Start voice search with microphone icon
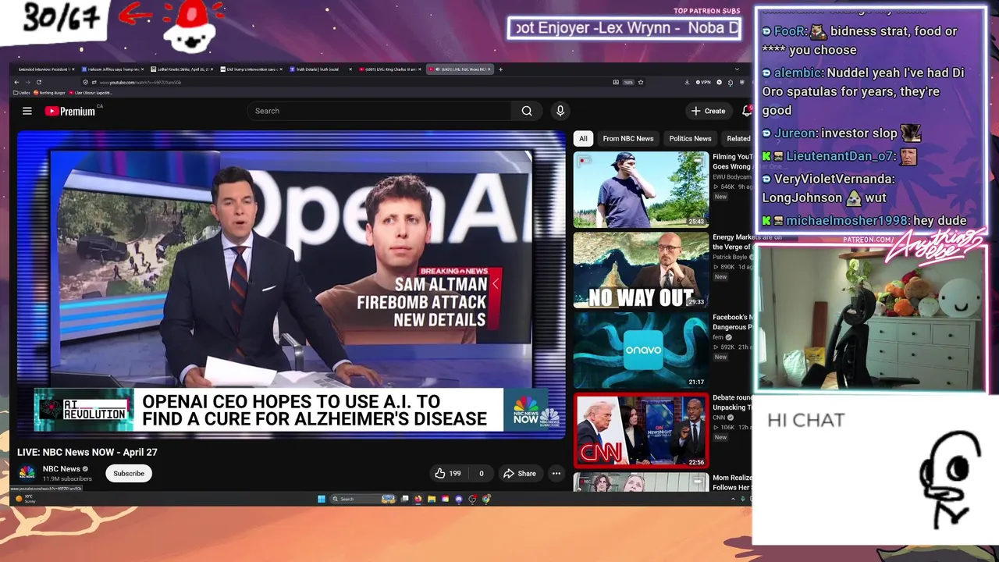999x562 pixels. point(560,111)
